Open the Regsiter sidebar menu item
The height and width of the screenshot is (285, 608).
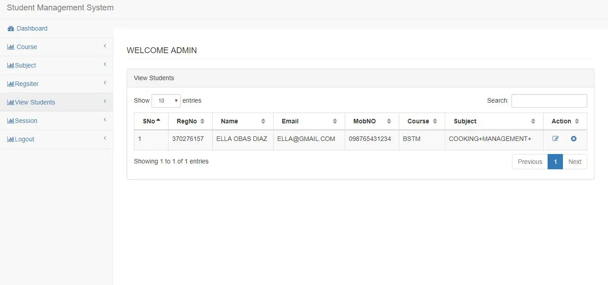tap(27, 84)
